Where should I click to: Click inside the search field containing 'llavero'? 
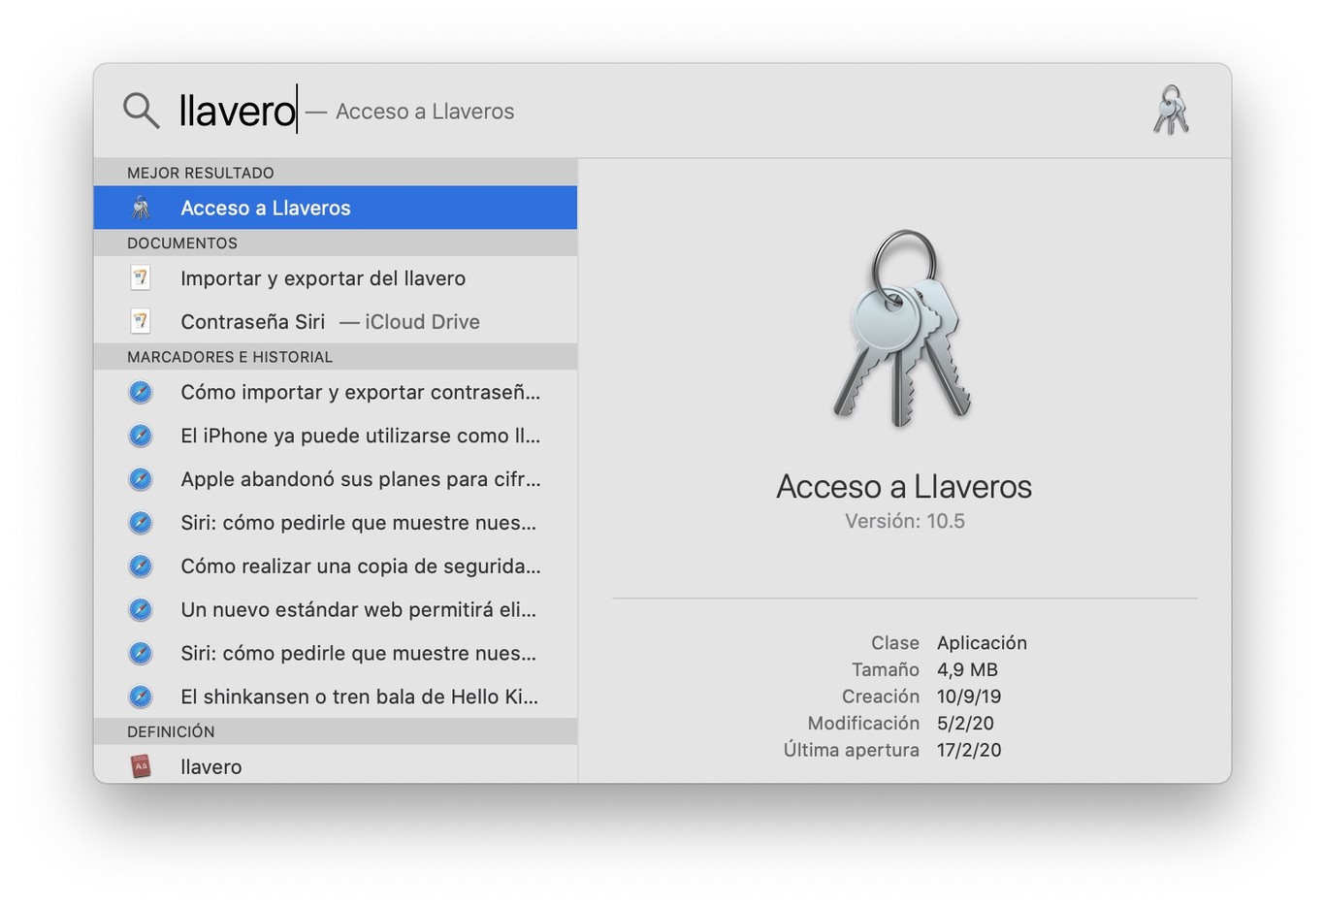tap(238, 111)
